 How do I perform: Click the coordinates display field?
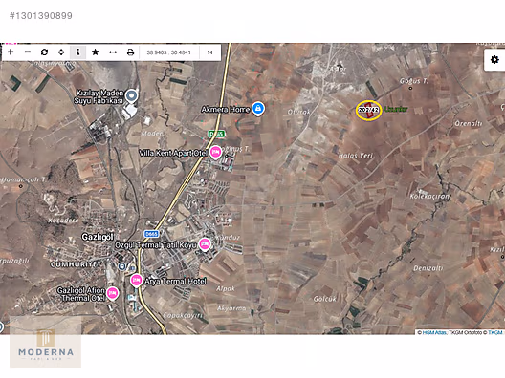(x=169, y=52)
